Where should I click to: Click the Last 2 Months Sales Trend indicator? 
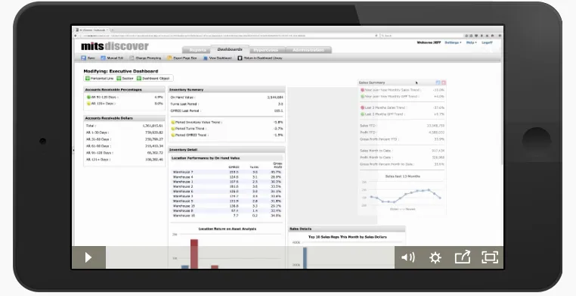pos(363,107)
